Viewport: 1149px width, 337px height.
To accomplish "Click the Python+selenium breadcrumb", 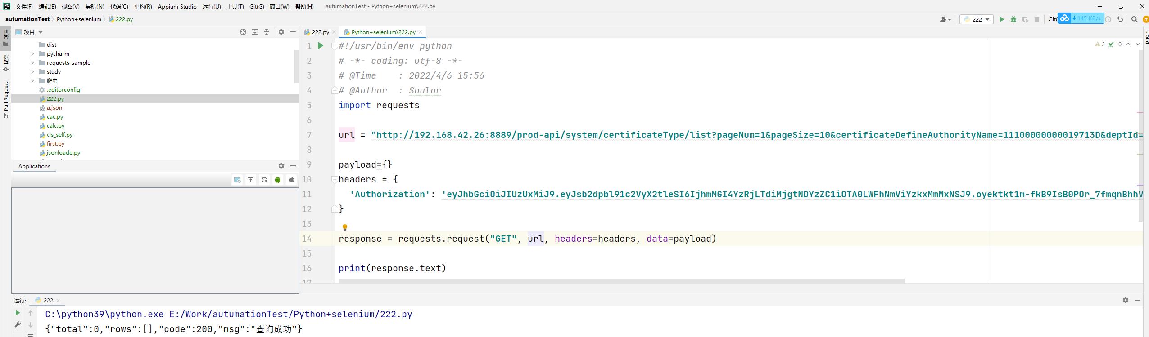I will 79,19.
